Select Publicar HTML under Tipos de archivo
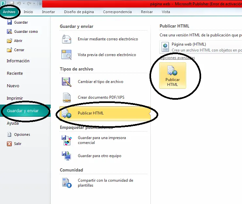The width and height of the screenshot is (242, 204). 105,113
